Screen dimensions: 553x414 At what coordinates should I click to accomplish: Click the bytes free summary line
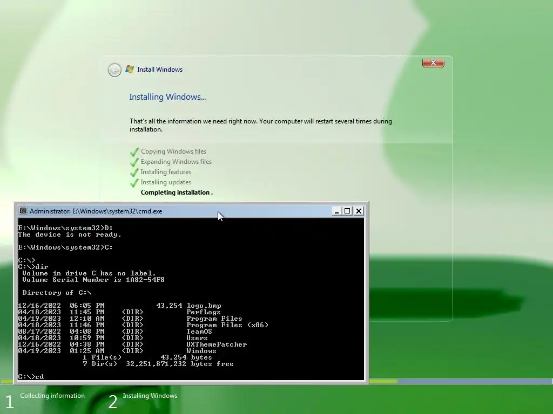pos(158,364)
